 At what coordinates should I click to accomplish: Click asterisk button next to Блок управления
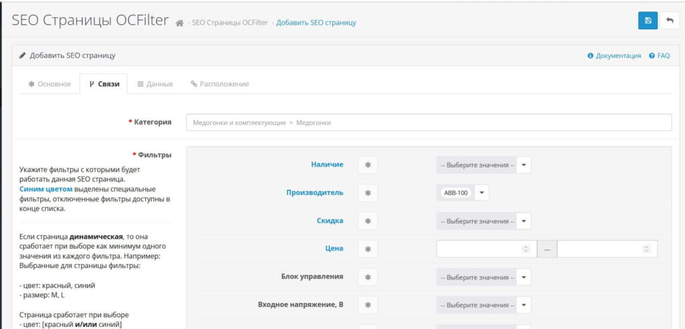click(367, 277)
